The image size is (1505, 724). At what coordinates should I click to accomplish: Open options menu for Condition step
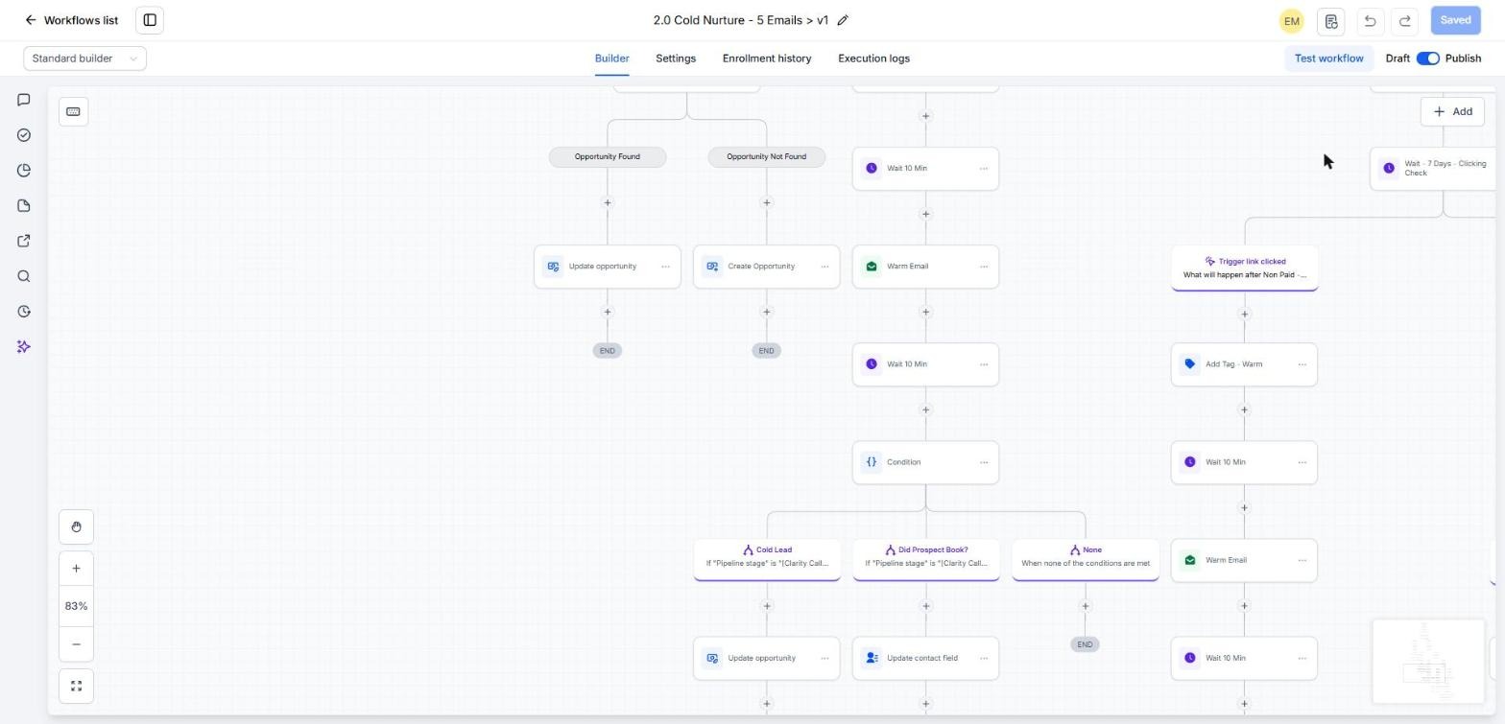pos(984,462)
